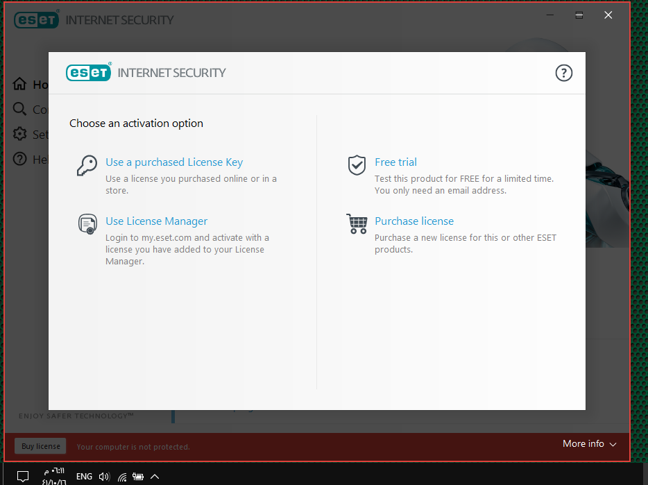Open Setup gear icon in sidebar
The image size is (648, 485).
pos(19,134)
